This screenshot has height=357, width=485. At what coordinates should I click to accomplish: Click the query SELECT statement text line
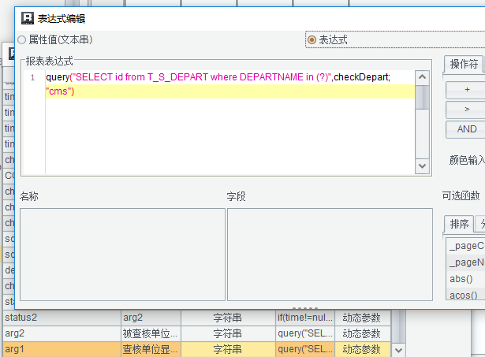tap(218, 77)
